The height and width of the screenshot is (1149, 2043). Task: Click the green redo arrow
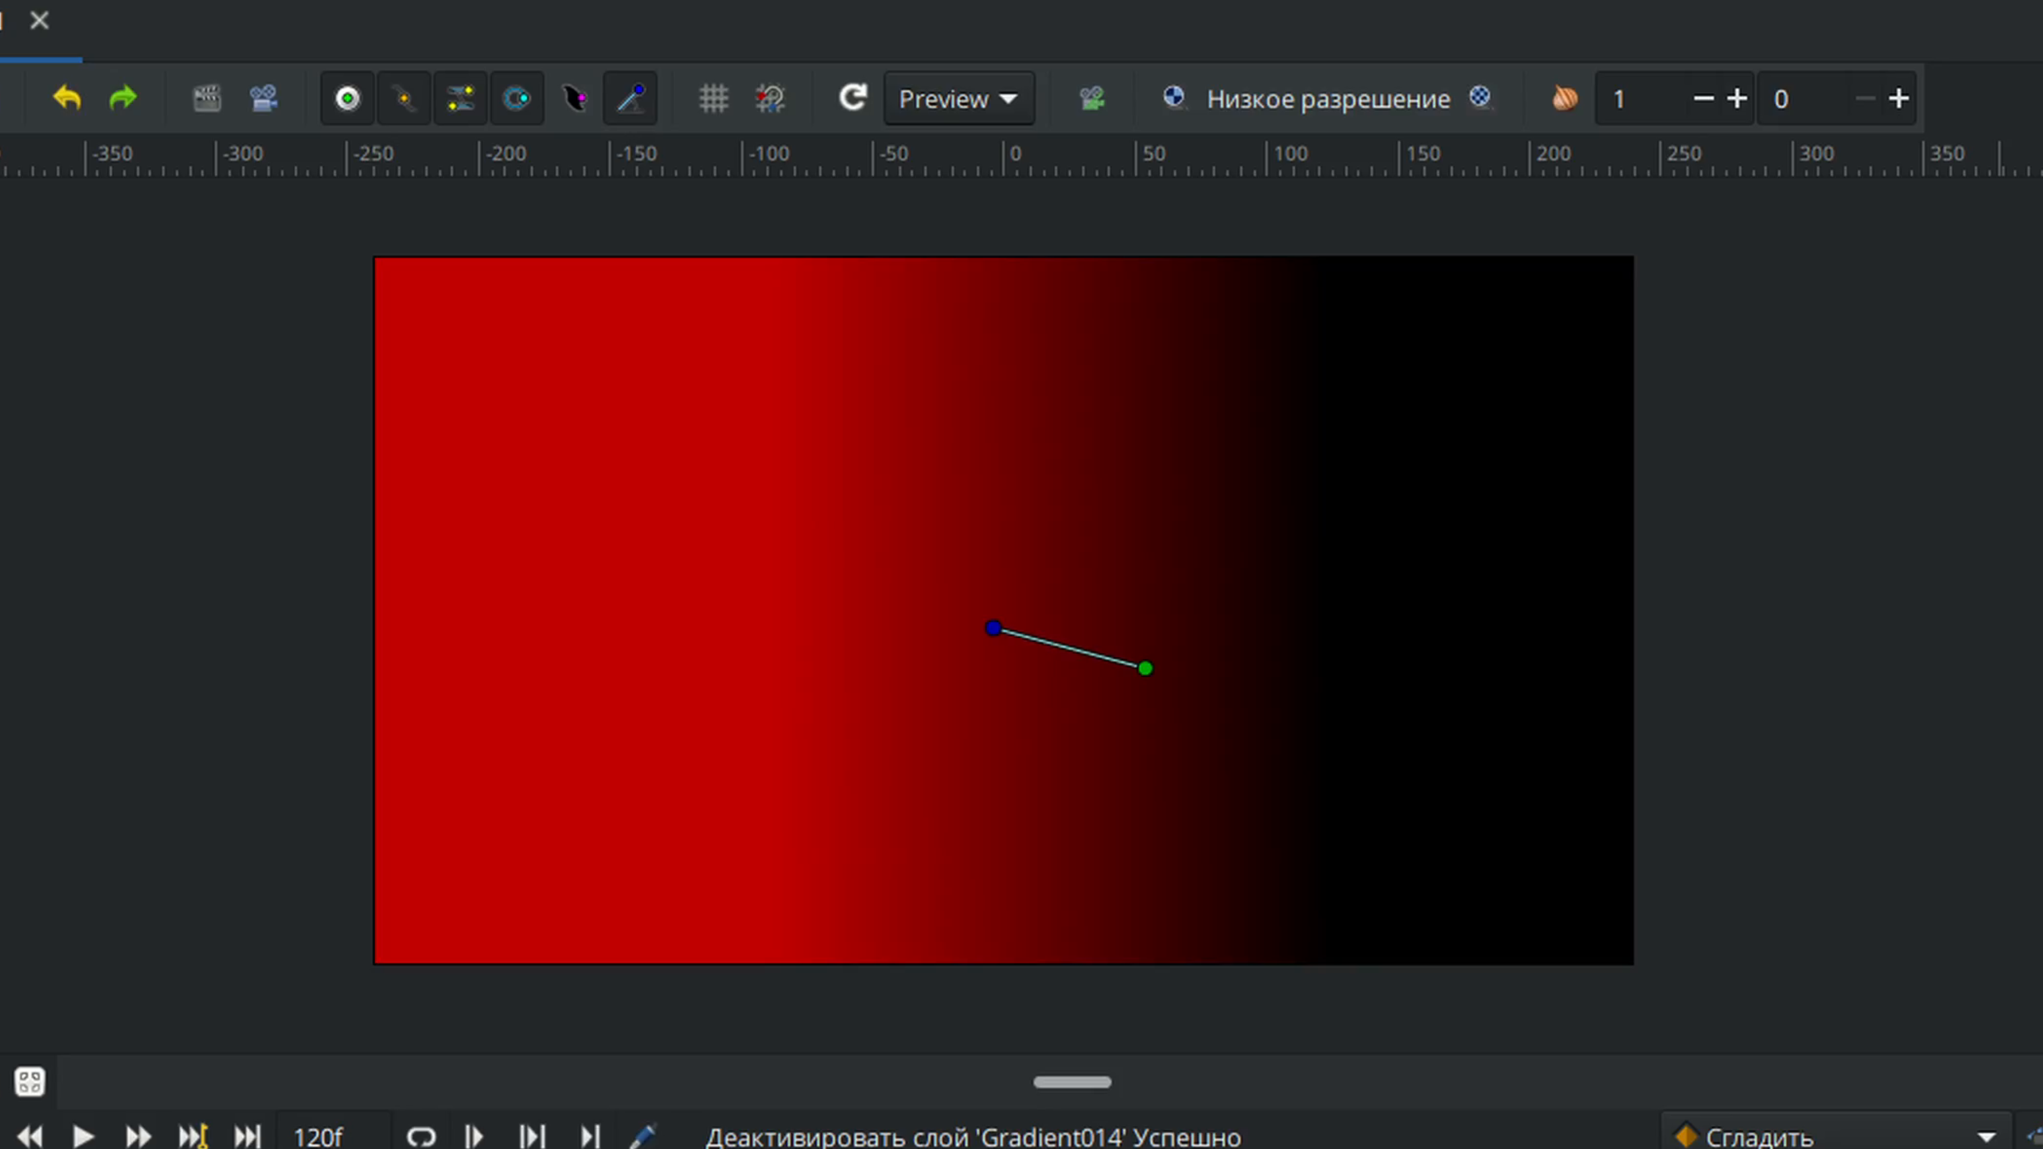tap(123, 98)
